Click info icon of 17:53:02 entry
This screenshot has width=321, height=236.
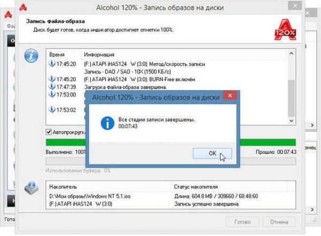(52, 109)
